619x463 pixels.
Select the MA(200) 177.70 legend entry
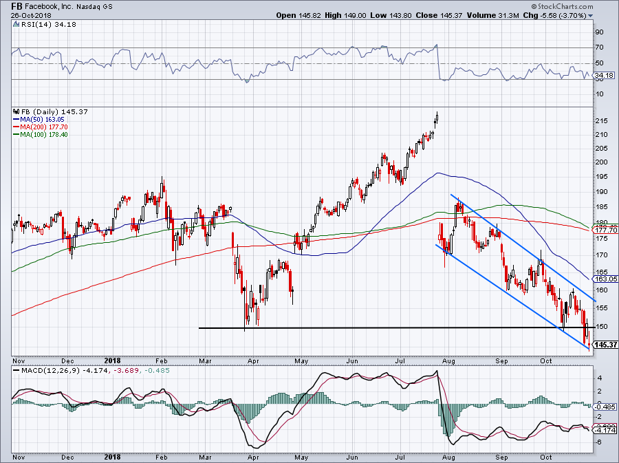tap(41, 127)
